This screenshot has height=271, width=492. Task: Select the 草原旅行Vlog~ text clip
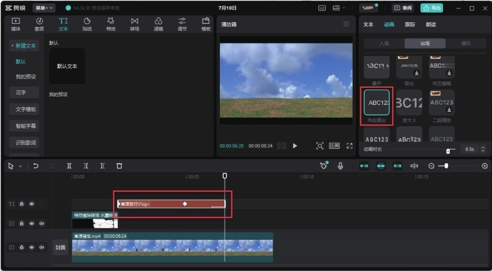pyautogui.click(x=172, y=204)
